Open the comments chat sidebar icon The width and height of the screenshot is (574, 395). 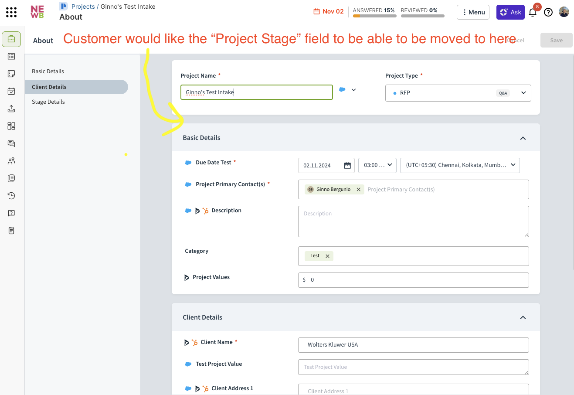(x=11, y=143)
